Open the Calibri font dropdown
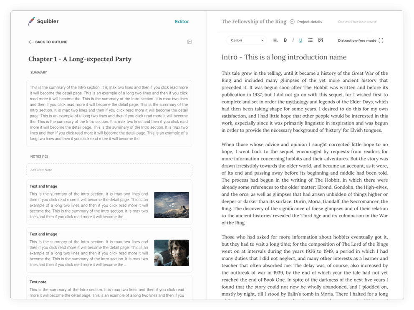Viewport: 414px width, 310px height. tap(247, 41)
